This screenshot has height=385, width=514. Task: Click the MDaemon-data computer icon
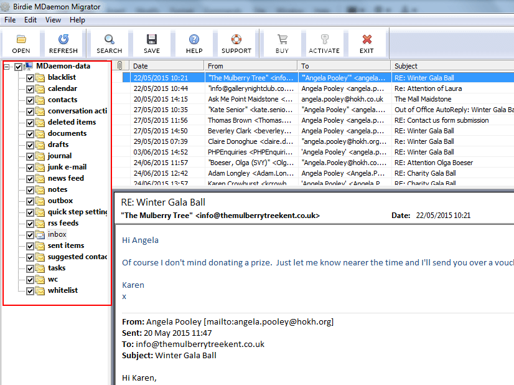click(28, 66)
